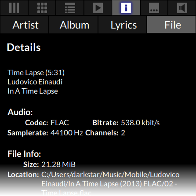The height and width of the screenshot is (196, 196).
Task: Click the Channels value '2'
Action: pos(123,133)
